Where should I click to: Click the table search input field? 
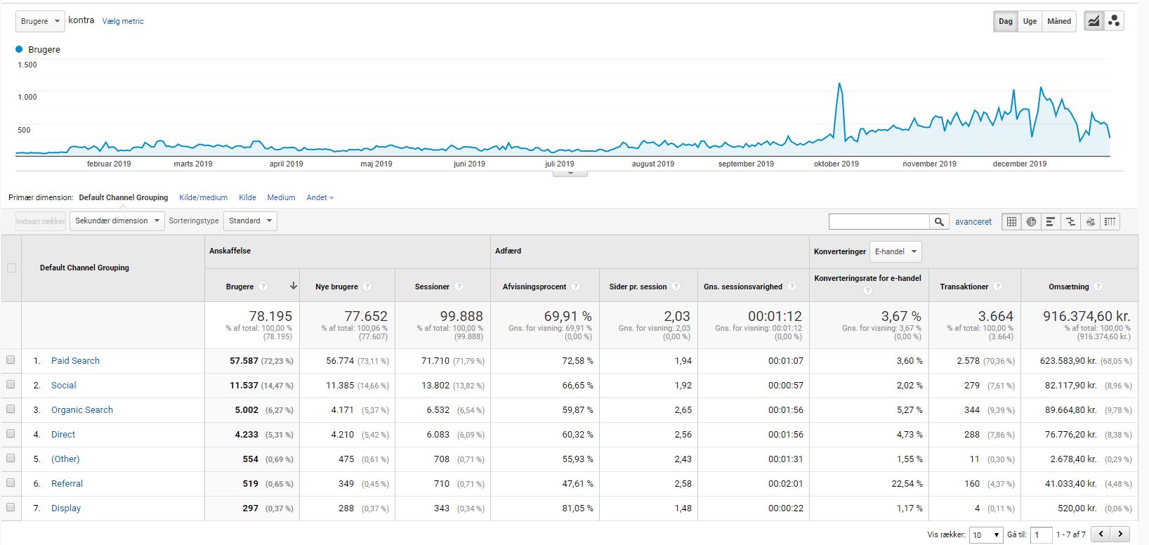[879, 222]
